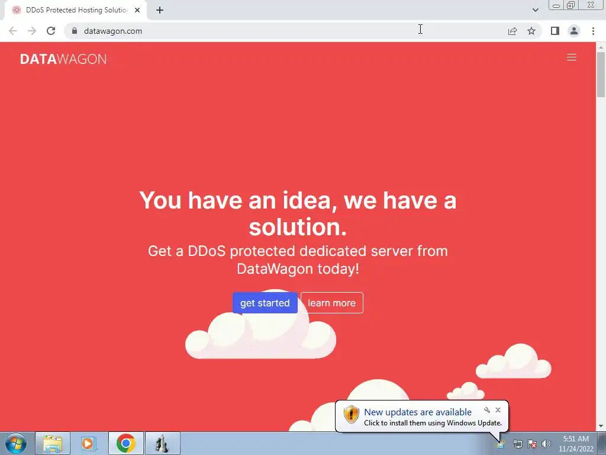Click the taskbar clock showing 5:51 AM

click(576, 444)
